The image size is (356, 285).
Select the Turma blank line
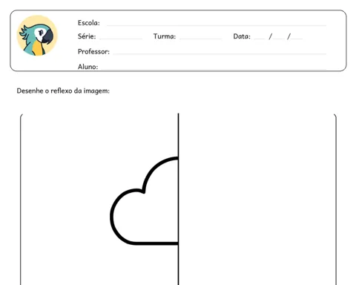click(201, 39)
